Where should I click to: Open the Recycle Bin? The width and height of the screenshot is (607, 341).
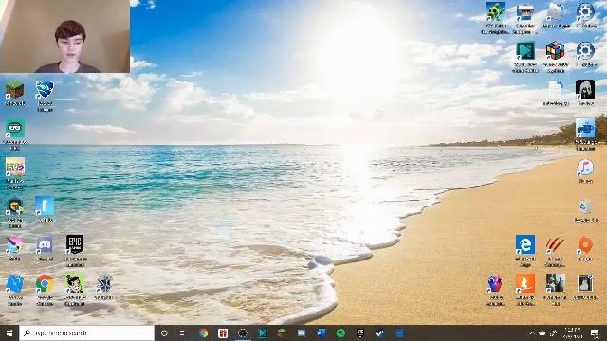pos(585,210)
